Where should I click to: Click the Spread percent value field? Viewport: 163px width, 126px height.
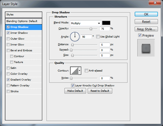pos(105,50)
